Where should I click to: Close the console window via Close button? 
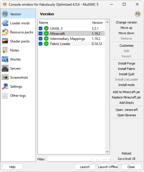pyautogui.click(x=131, y=167)
